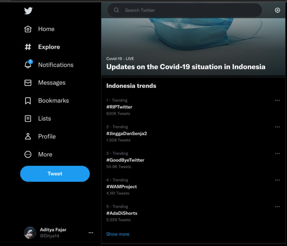Focus the Search Twitter field
Image resolution: width=287 pixels, height=246 pixels.
pos(187,10)
